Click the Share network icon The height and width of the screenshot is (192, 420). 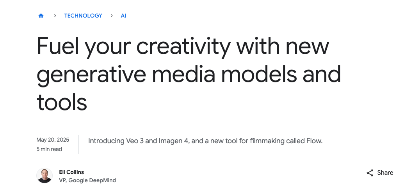(x=370, y=173)
